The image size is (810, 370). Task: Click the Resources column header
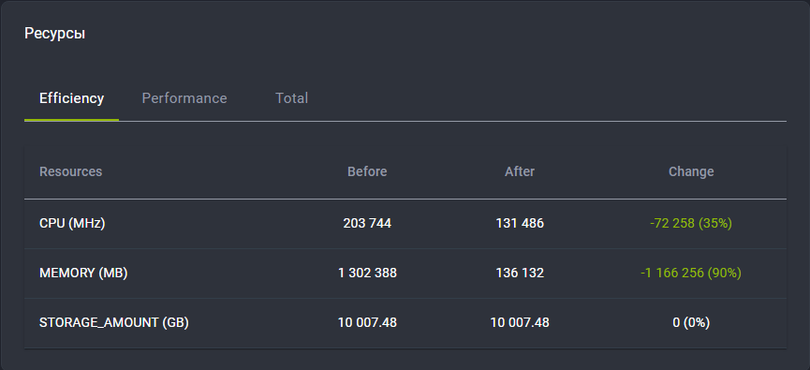[71, 171]
